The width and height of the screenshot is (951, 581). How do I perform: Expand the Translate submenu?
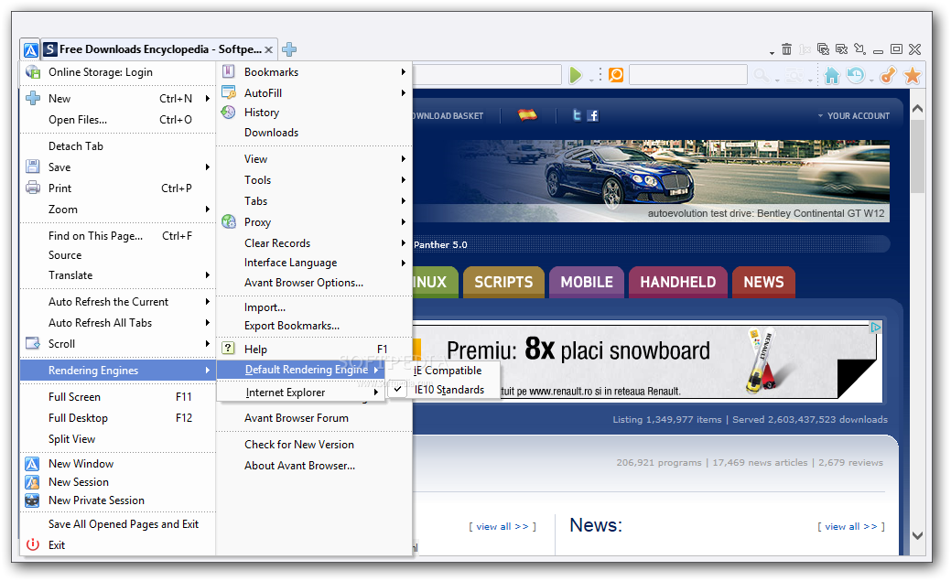pyautogui.click(x=208, y=275)
